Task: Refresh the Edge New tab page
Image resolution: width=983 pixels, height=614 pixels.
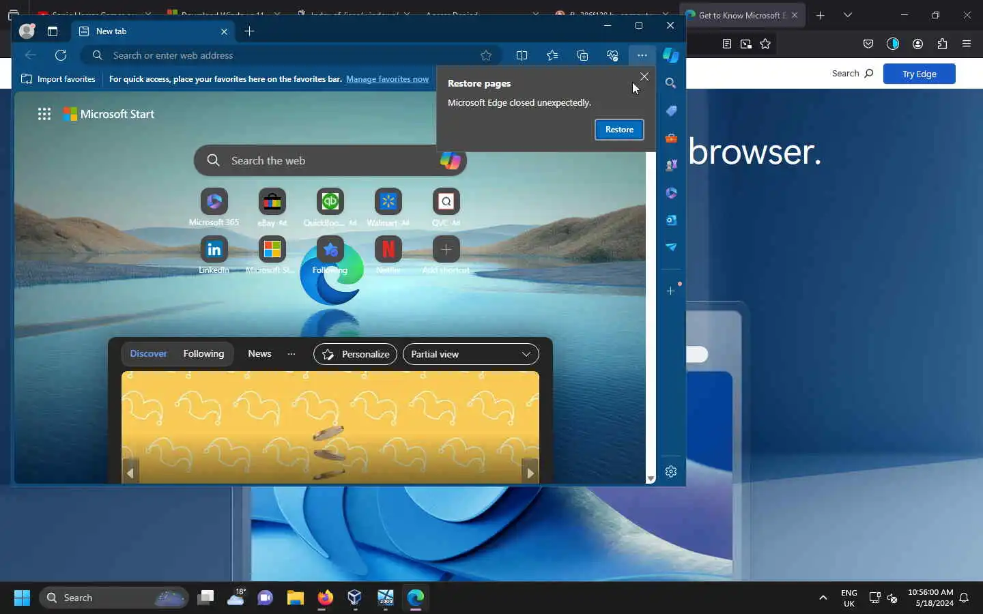Action: [x=61, y=55]
